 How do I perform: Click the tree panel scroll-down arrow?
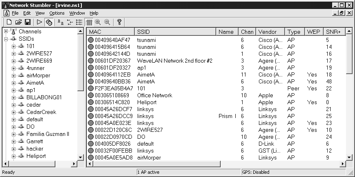coord(81,157)
